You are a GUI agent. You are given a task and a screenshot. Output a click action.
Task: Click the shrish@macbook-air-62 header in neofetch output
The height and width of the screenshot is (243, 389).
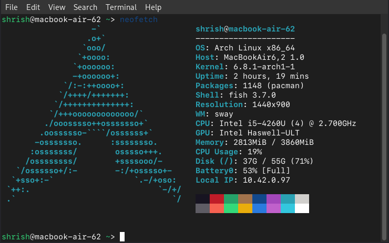[245, 29]
